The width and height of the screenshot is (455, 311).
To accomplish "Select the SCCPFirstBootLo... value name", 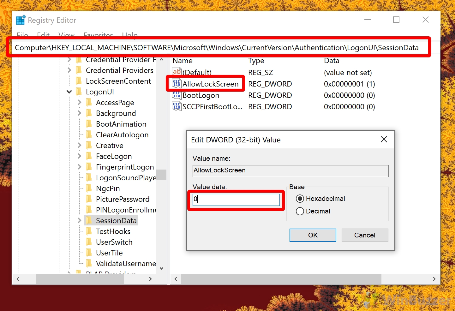I will click(x=212, y=107).
